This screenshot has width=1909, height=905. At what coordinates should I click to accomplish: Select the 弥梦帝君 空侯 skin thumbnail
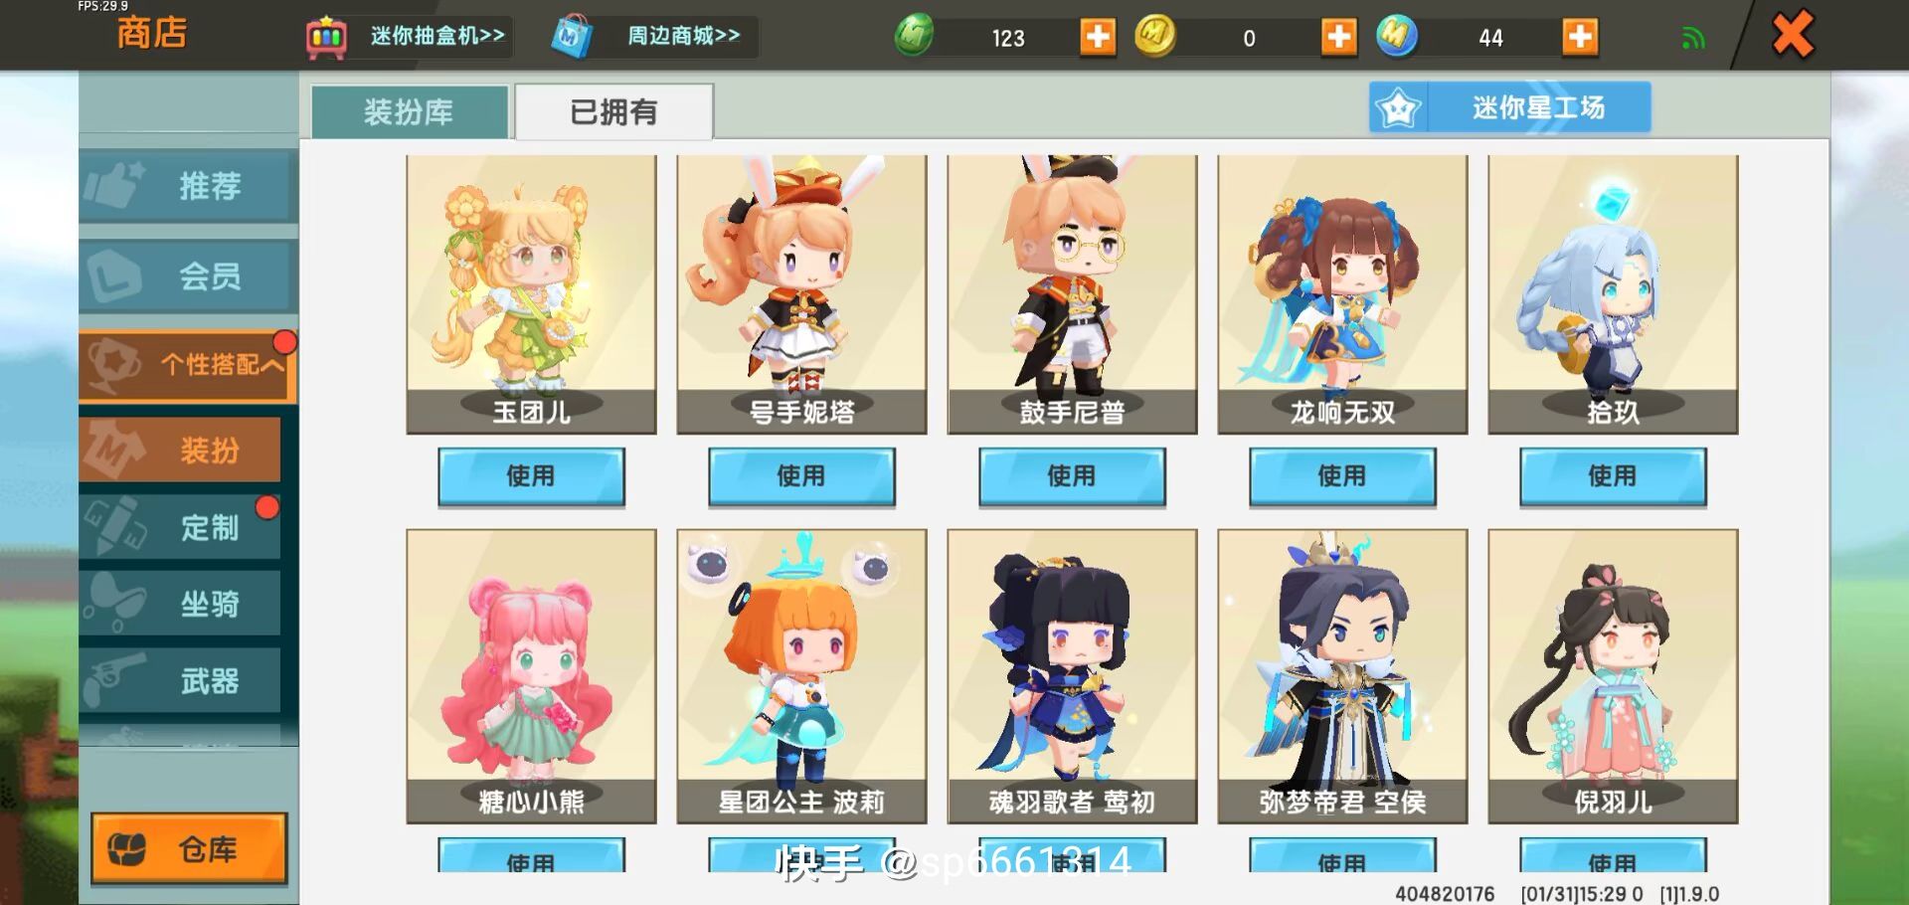pos(1342,676)
